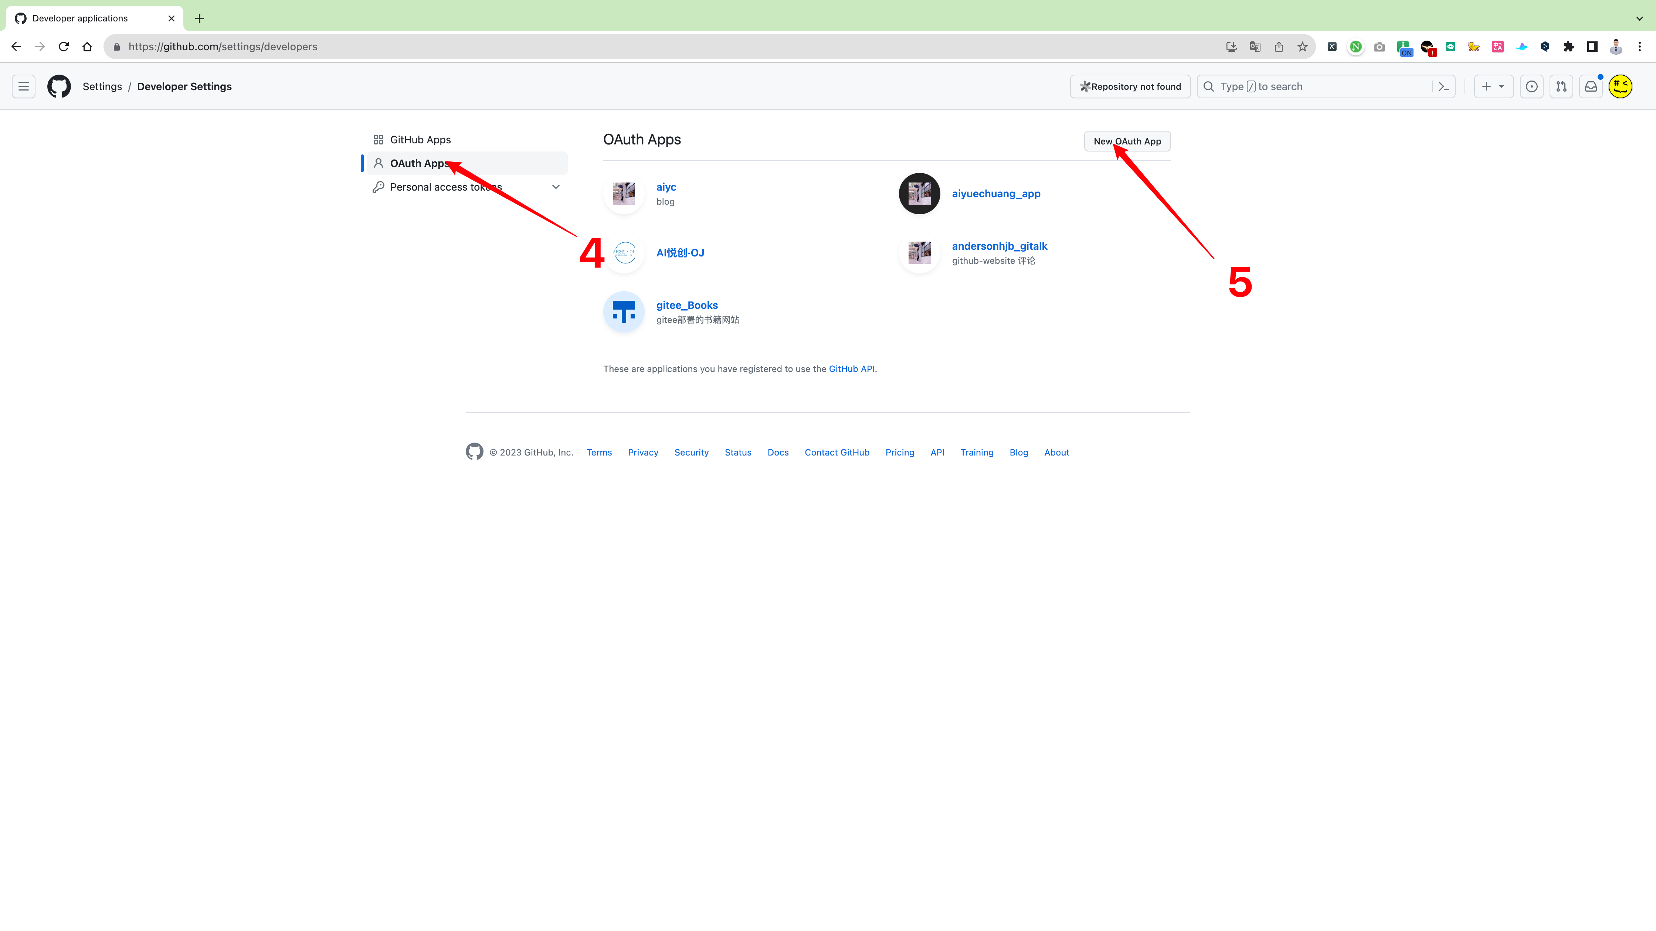This screenshot has height=931, width=1656.
Task: Bookmark the page with the star icon
Action: [x=1302, y=46]
